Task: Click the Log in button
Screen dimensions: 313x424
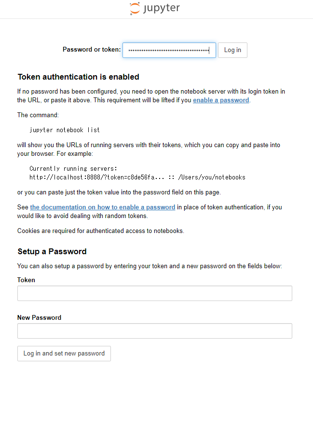Action: tap(232, 50)
